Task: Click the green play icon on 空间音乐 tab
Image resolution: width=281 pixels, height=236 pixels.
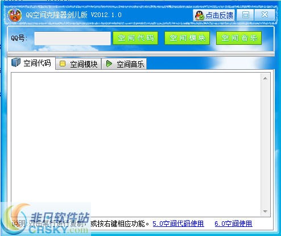Action: 109,64
